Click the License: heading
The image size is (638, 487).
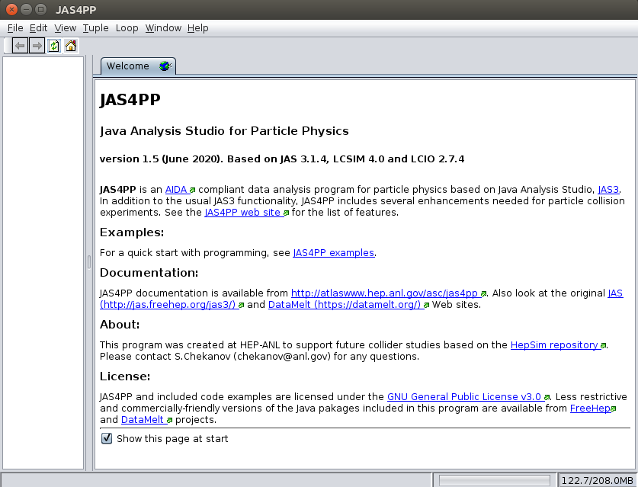[x=125, y=376]
